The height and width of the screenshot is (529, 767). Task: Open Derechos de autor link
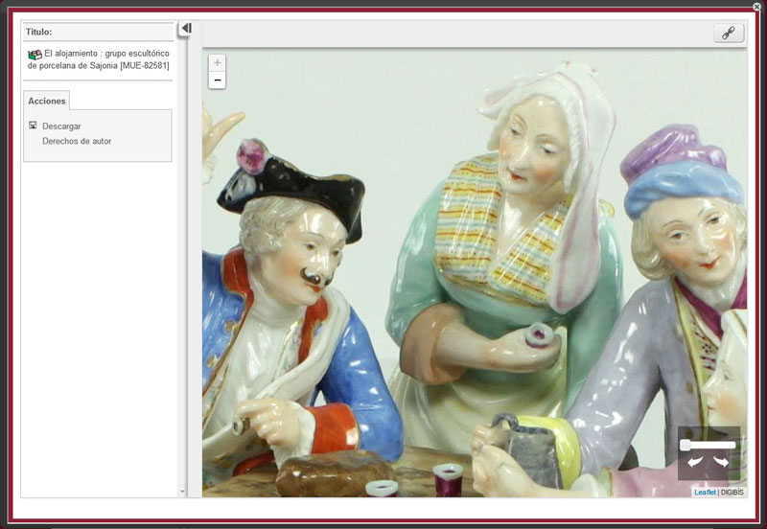(77, 141)
